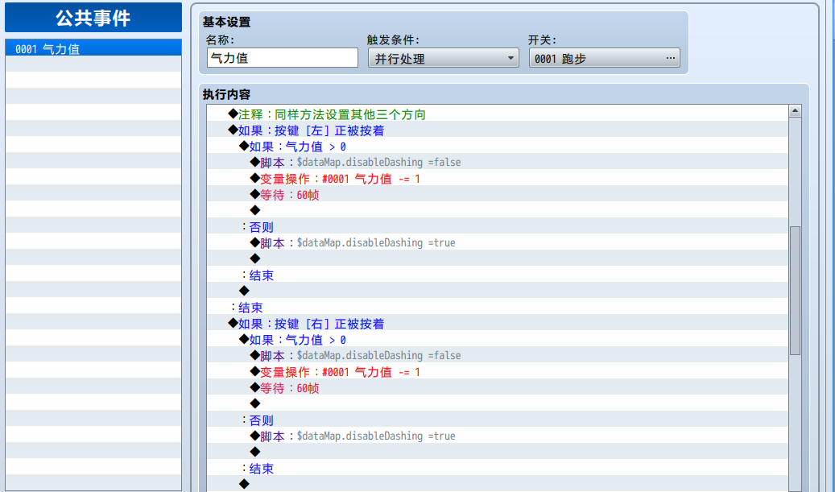Select the green comment line 注释:同样方法设置其他三个方向
This screenshot has width=835, height=492.
click(498, 114)
